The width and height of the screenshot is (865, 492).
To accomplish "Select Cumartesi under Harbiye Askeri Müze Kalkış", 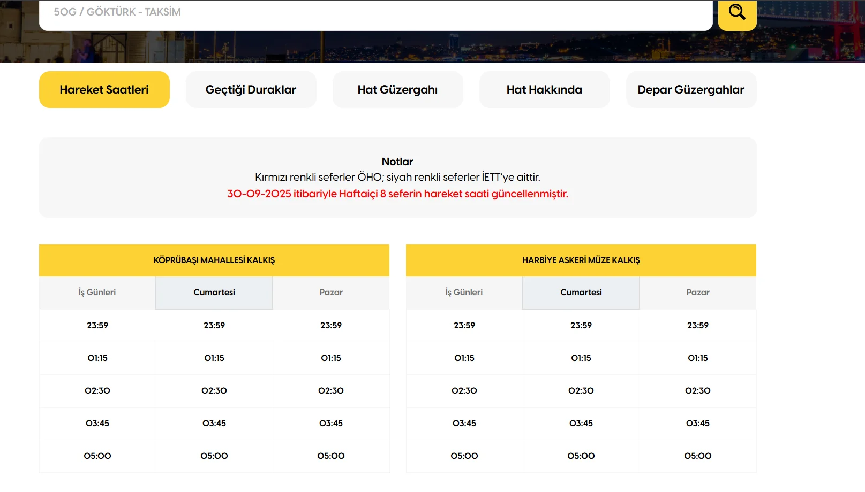I will pos(581,293).
